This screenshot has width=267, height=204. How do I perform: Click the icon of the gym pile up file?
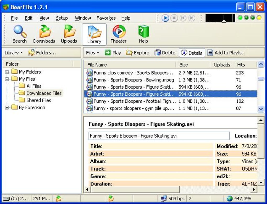pyautogui.click(x=90, y=108)
